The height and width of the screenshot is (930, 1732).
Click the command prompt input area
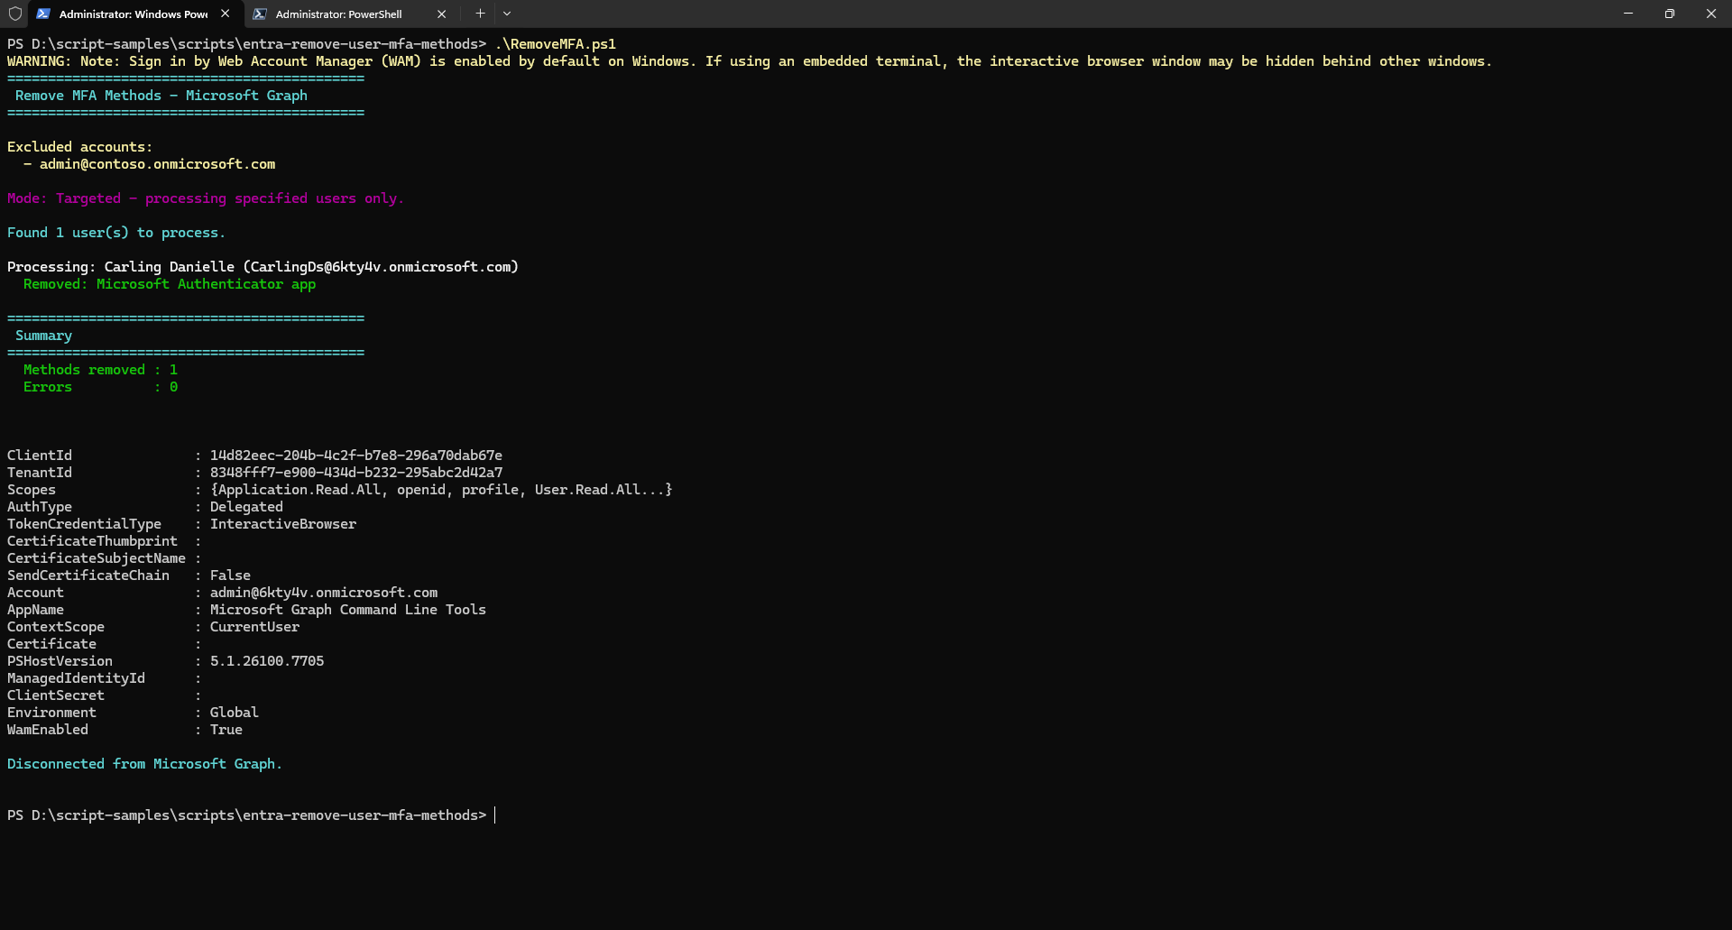click(x=497, y=815)
